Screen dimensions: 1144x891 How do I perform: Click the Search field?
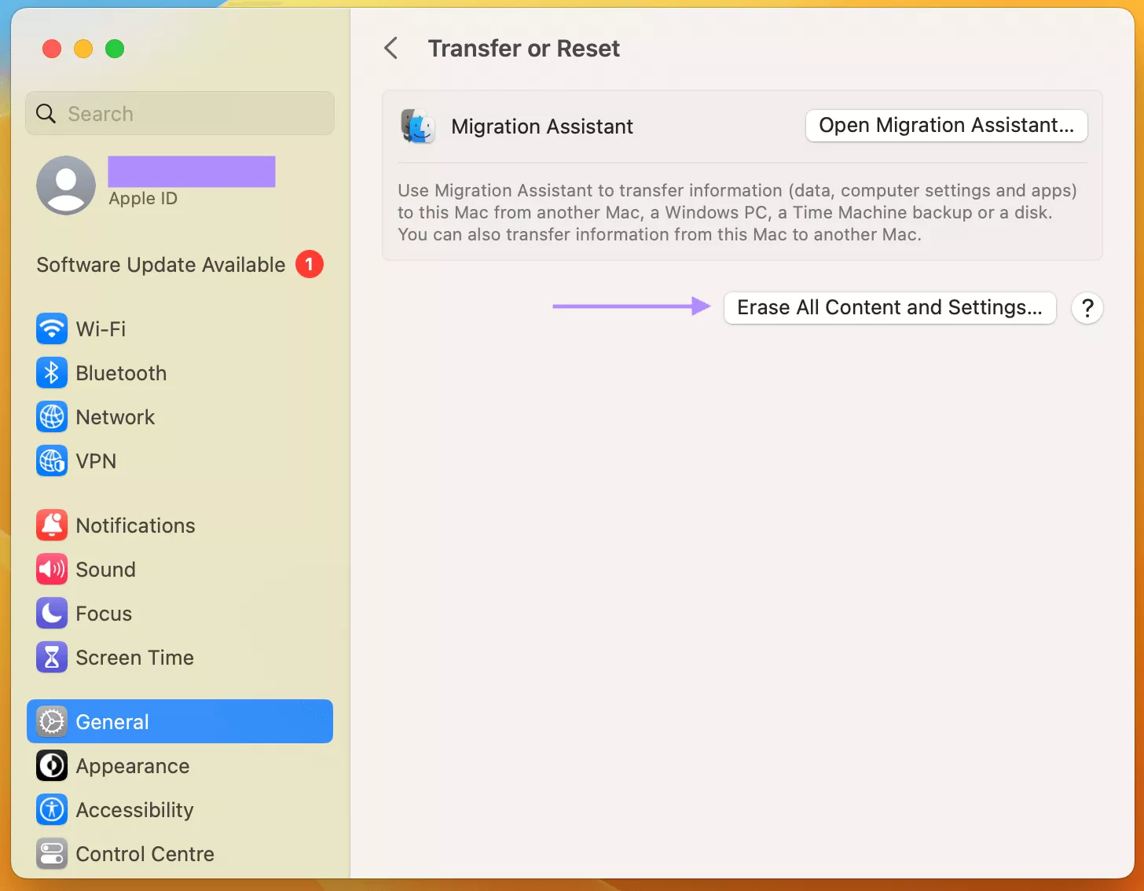tap(179, 113)
